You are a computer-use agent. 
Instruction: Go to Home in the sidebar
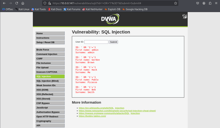click(50, 33)
